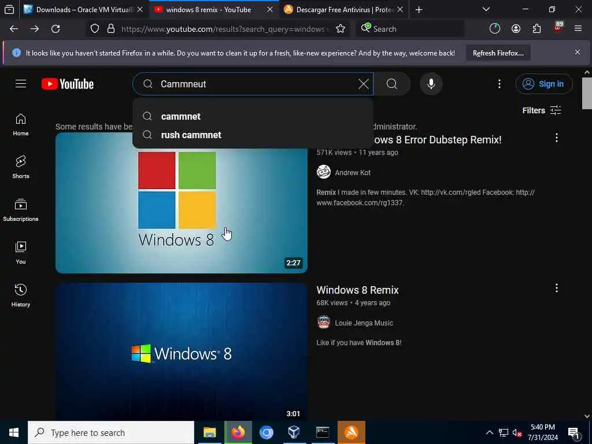Run the search with the magnifier button
Viewport: 592px width, 444px height.
pyautogui.click(x=392, y=84)
